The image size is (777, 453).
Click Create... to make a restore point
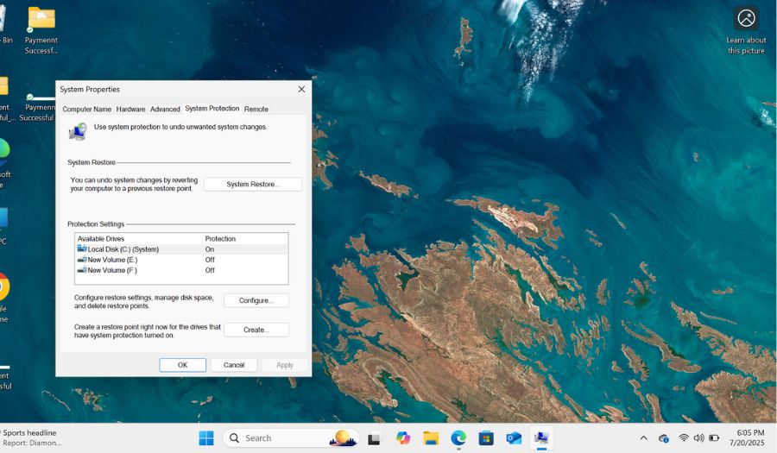coord(256,330)
